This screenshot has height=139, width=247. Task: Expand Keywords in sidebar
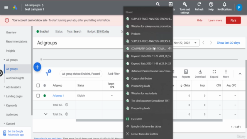tap(4, 105)
